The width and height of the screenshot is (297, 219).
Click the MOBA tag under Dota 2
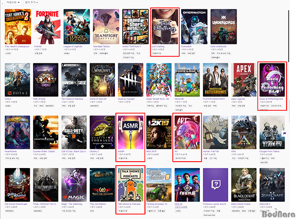(8, 106)
